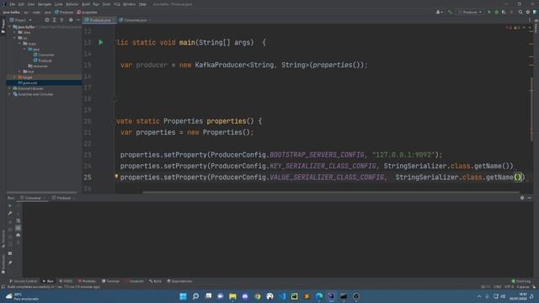This screenshot has width=539, height=303.
Task: Run with coverage from top toolbar
Action: (x=504, y=12)
